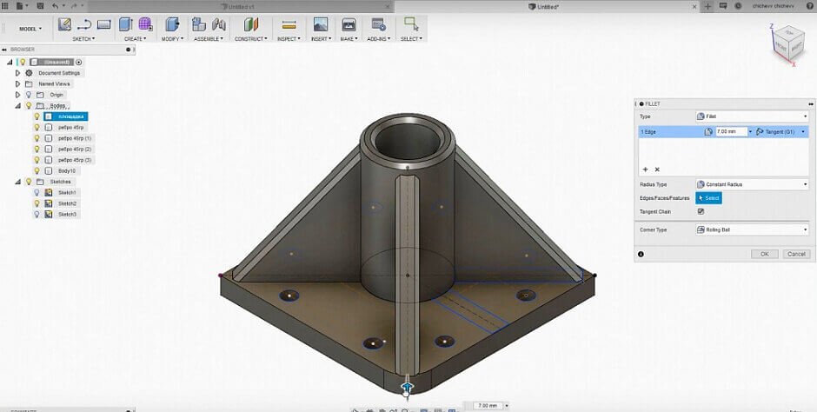
Task: Open the Tangent (G1) continuity dropdown
Action: tap(781, 132)
